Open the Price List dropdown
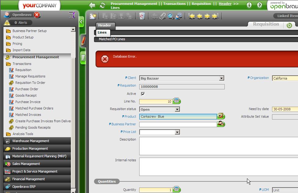Viewport: 298px width, 193px height. coord(177,132)
